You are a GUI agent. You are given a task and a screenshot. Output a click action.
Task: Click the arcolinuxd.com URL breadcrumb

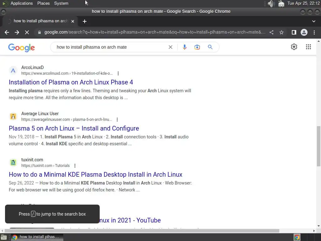point(67,73)
